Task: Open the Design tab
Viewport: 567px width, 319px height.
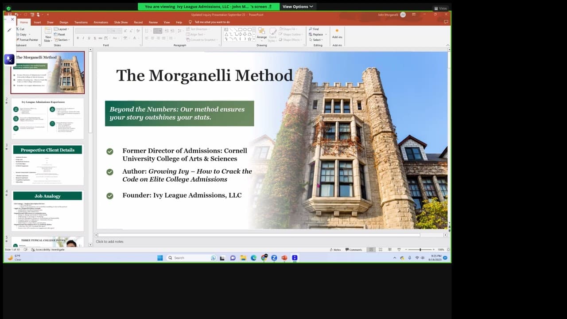Action: [x=64, y=22]
